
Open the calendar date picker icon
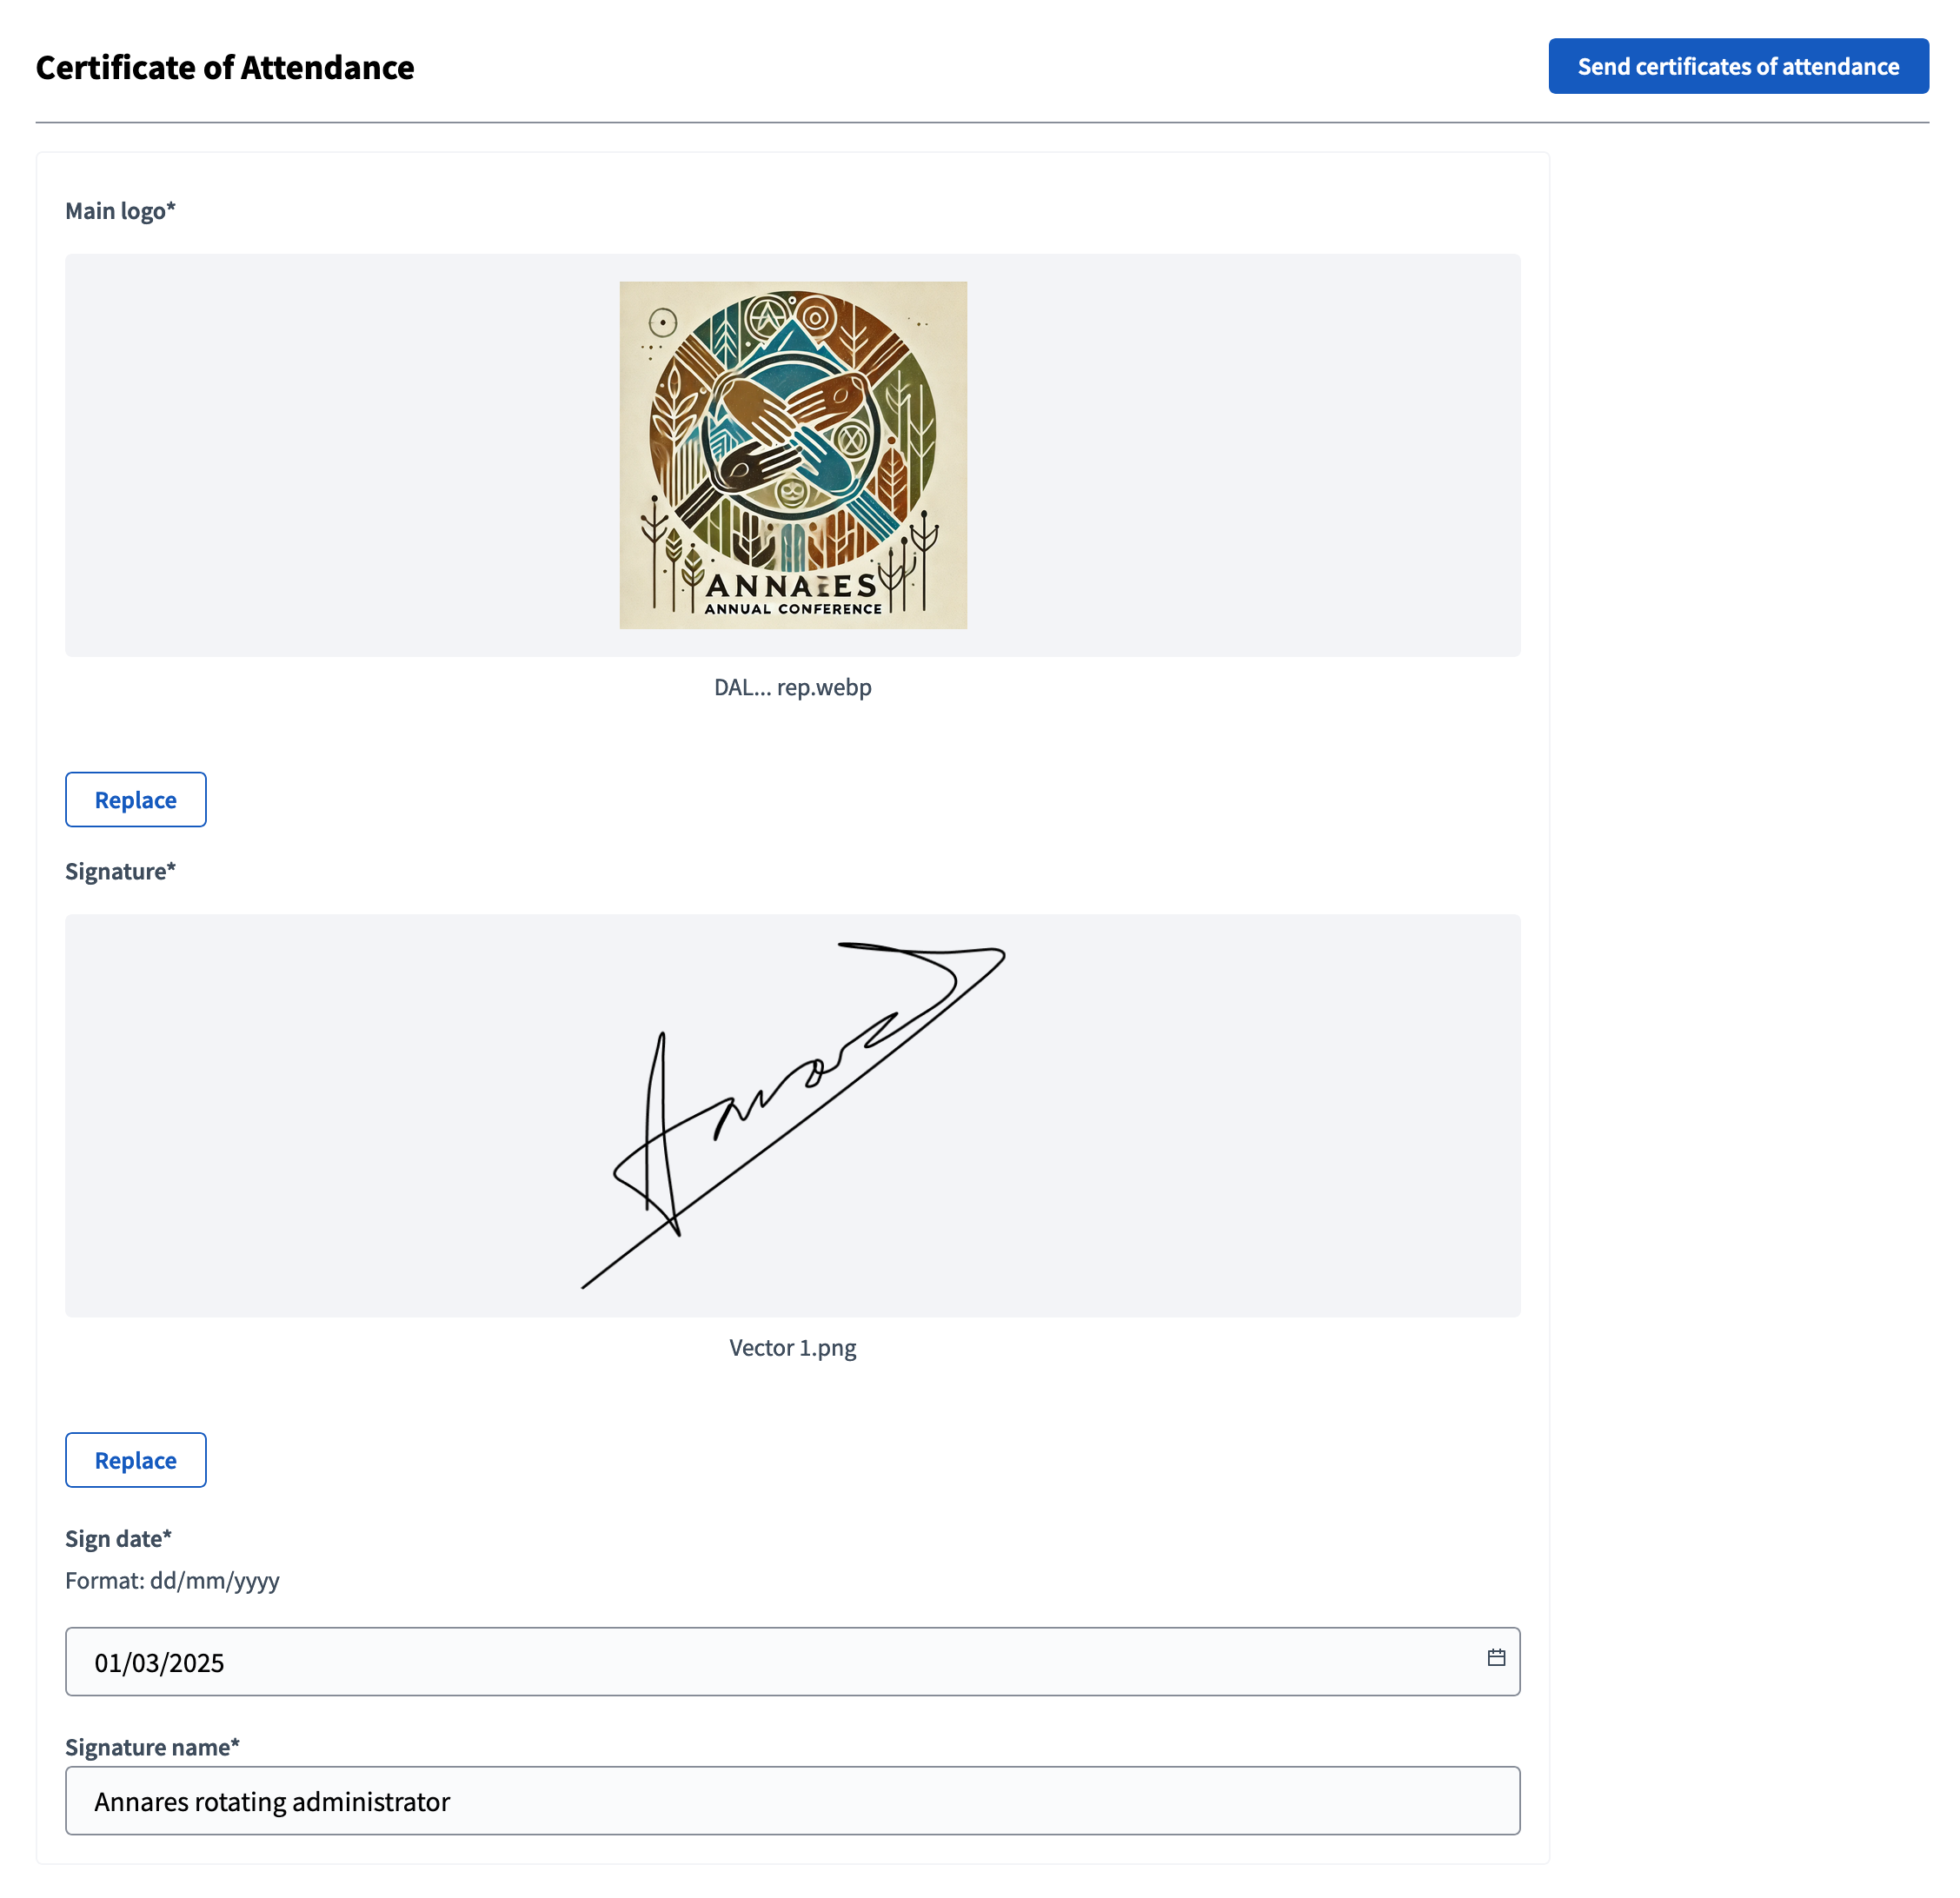(x=1495, y=1656)
